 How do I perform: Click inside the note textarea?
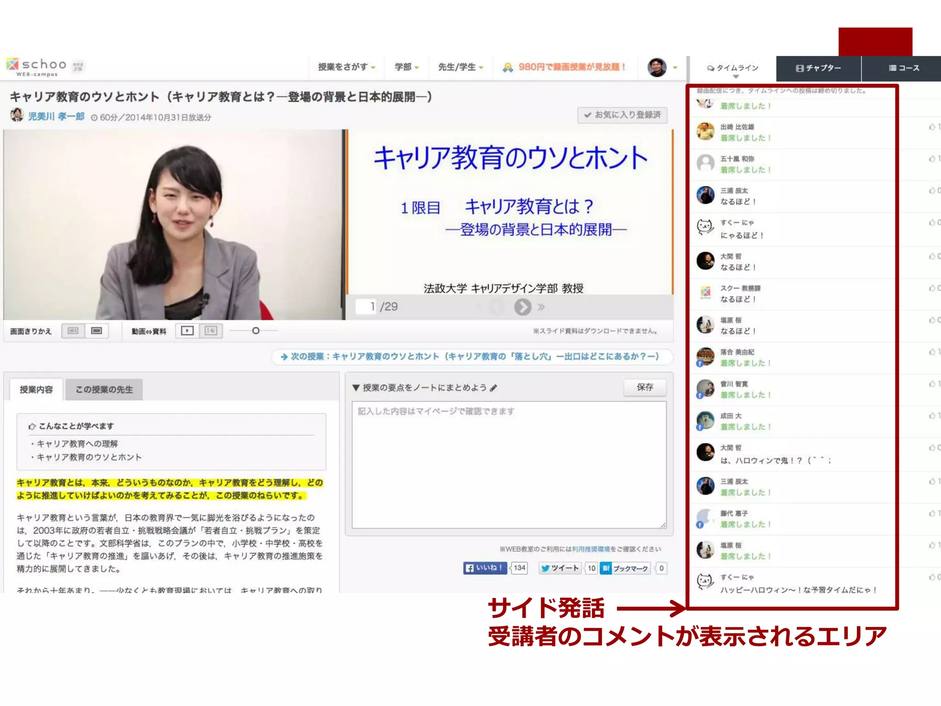tap(509, 465)
